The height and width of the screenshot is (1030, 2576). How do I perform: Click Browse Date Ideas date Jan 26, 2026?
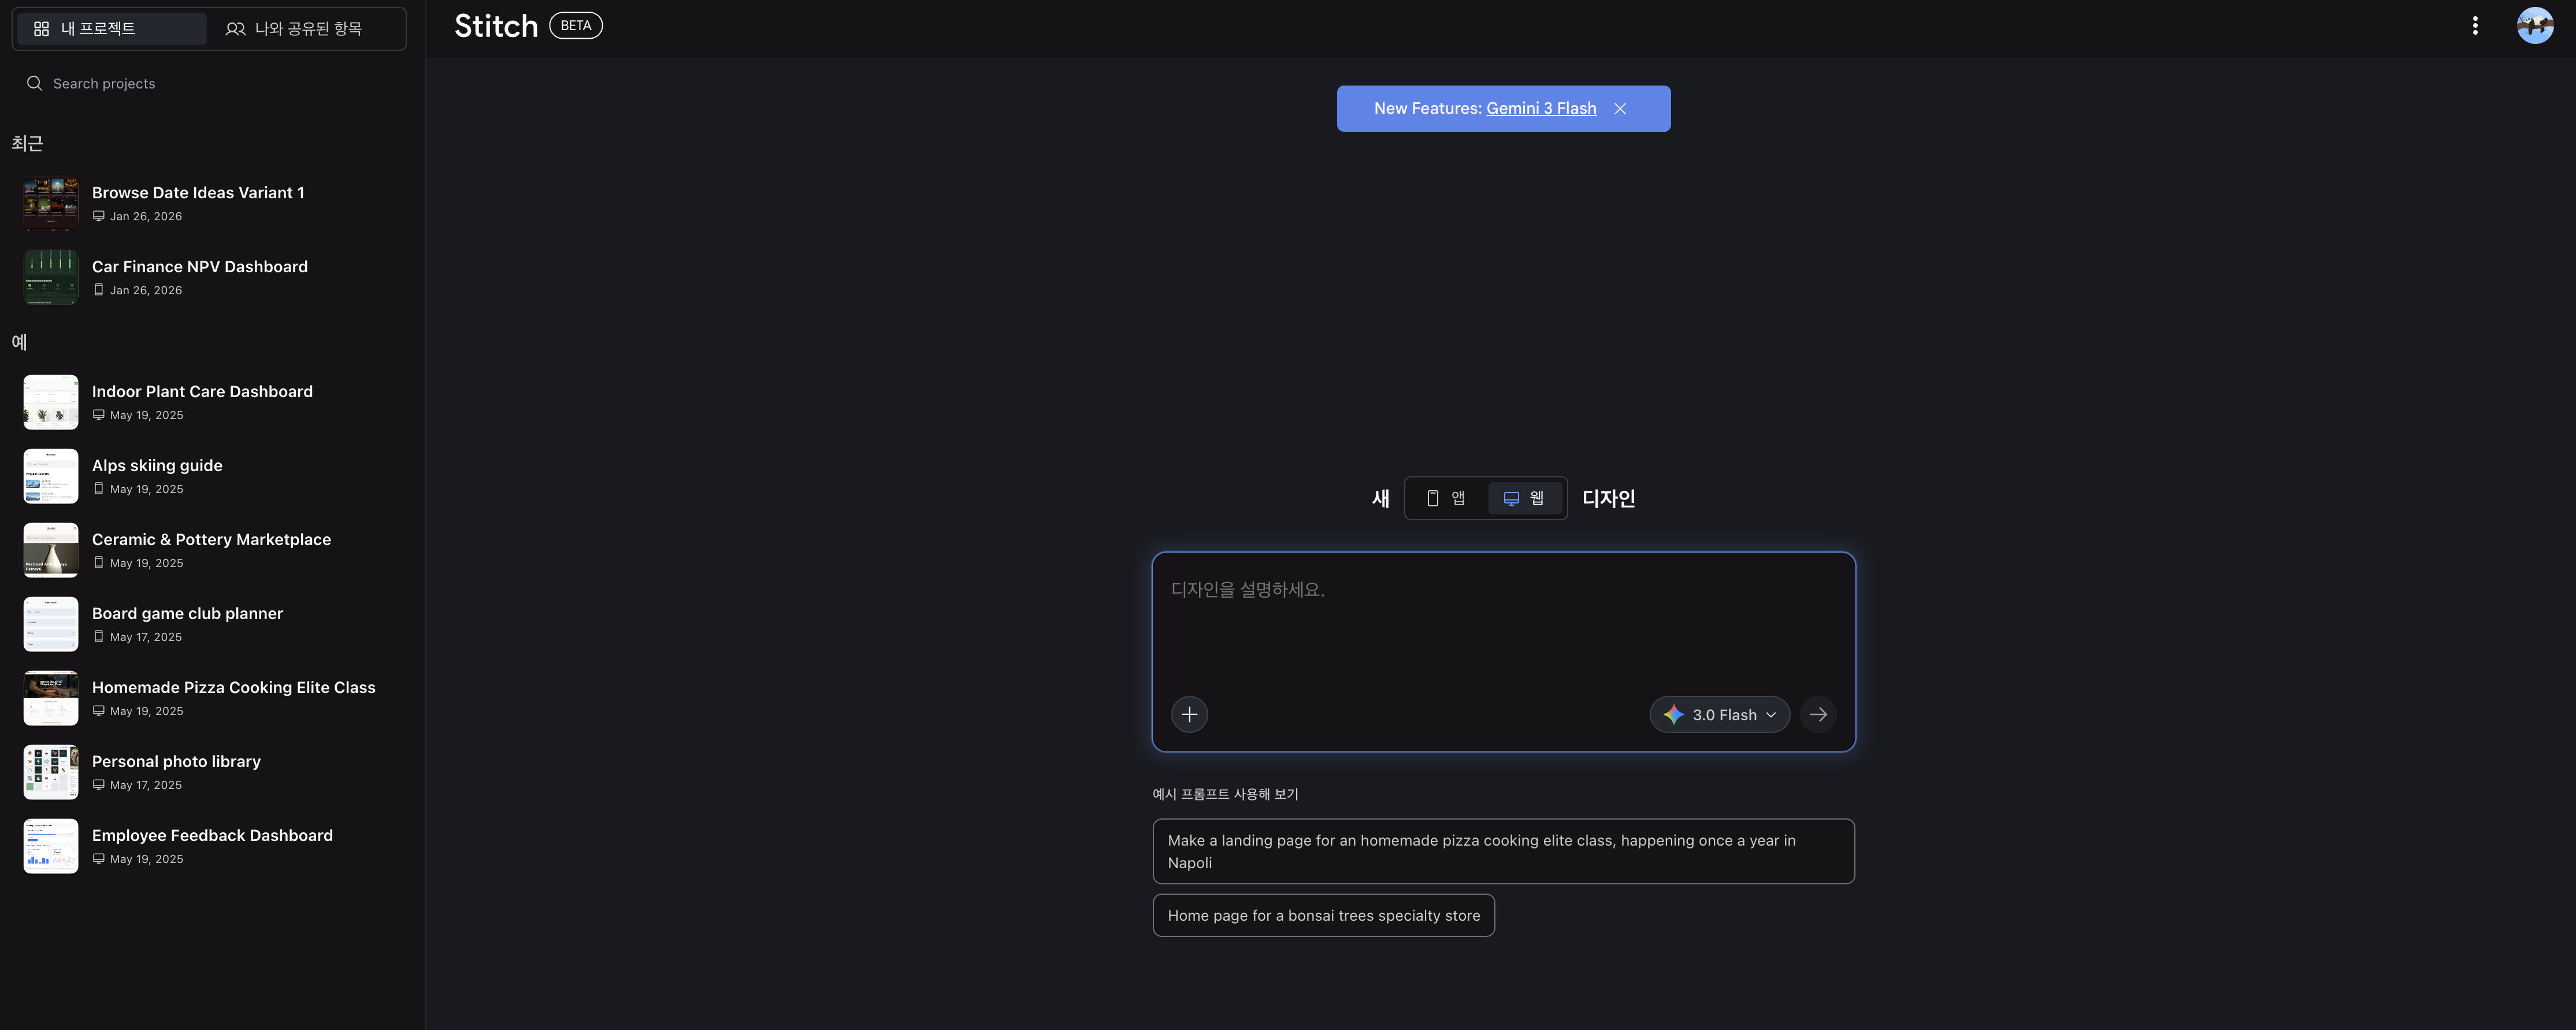(146, 216)
